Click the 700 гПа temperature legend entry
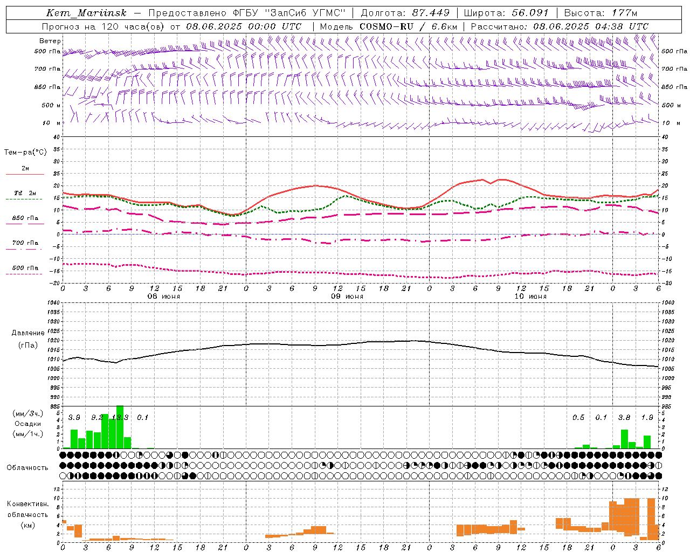This screenshot has width=690, height=552. (25, 243)
